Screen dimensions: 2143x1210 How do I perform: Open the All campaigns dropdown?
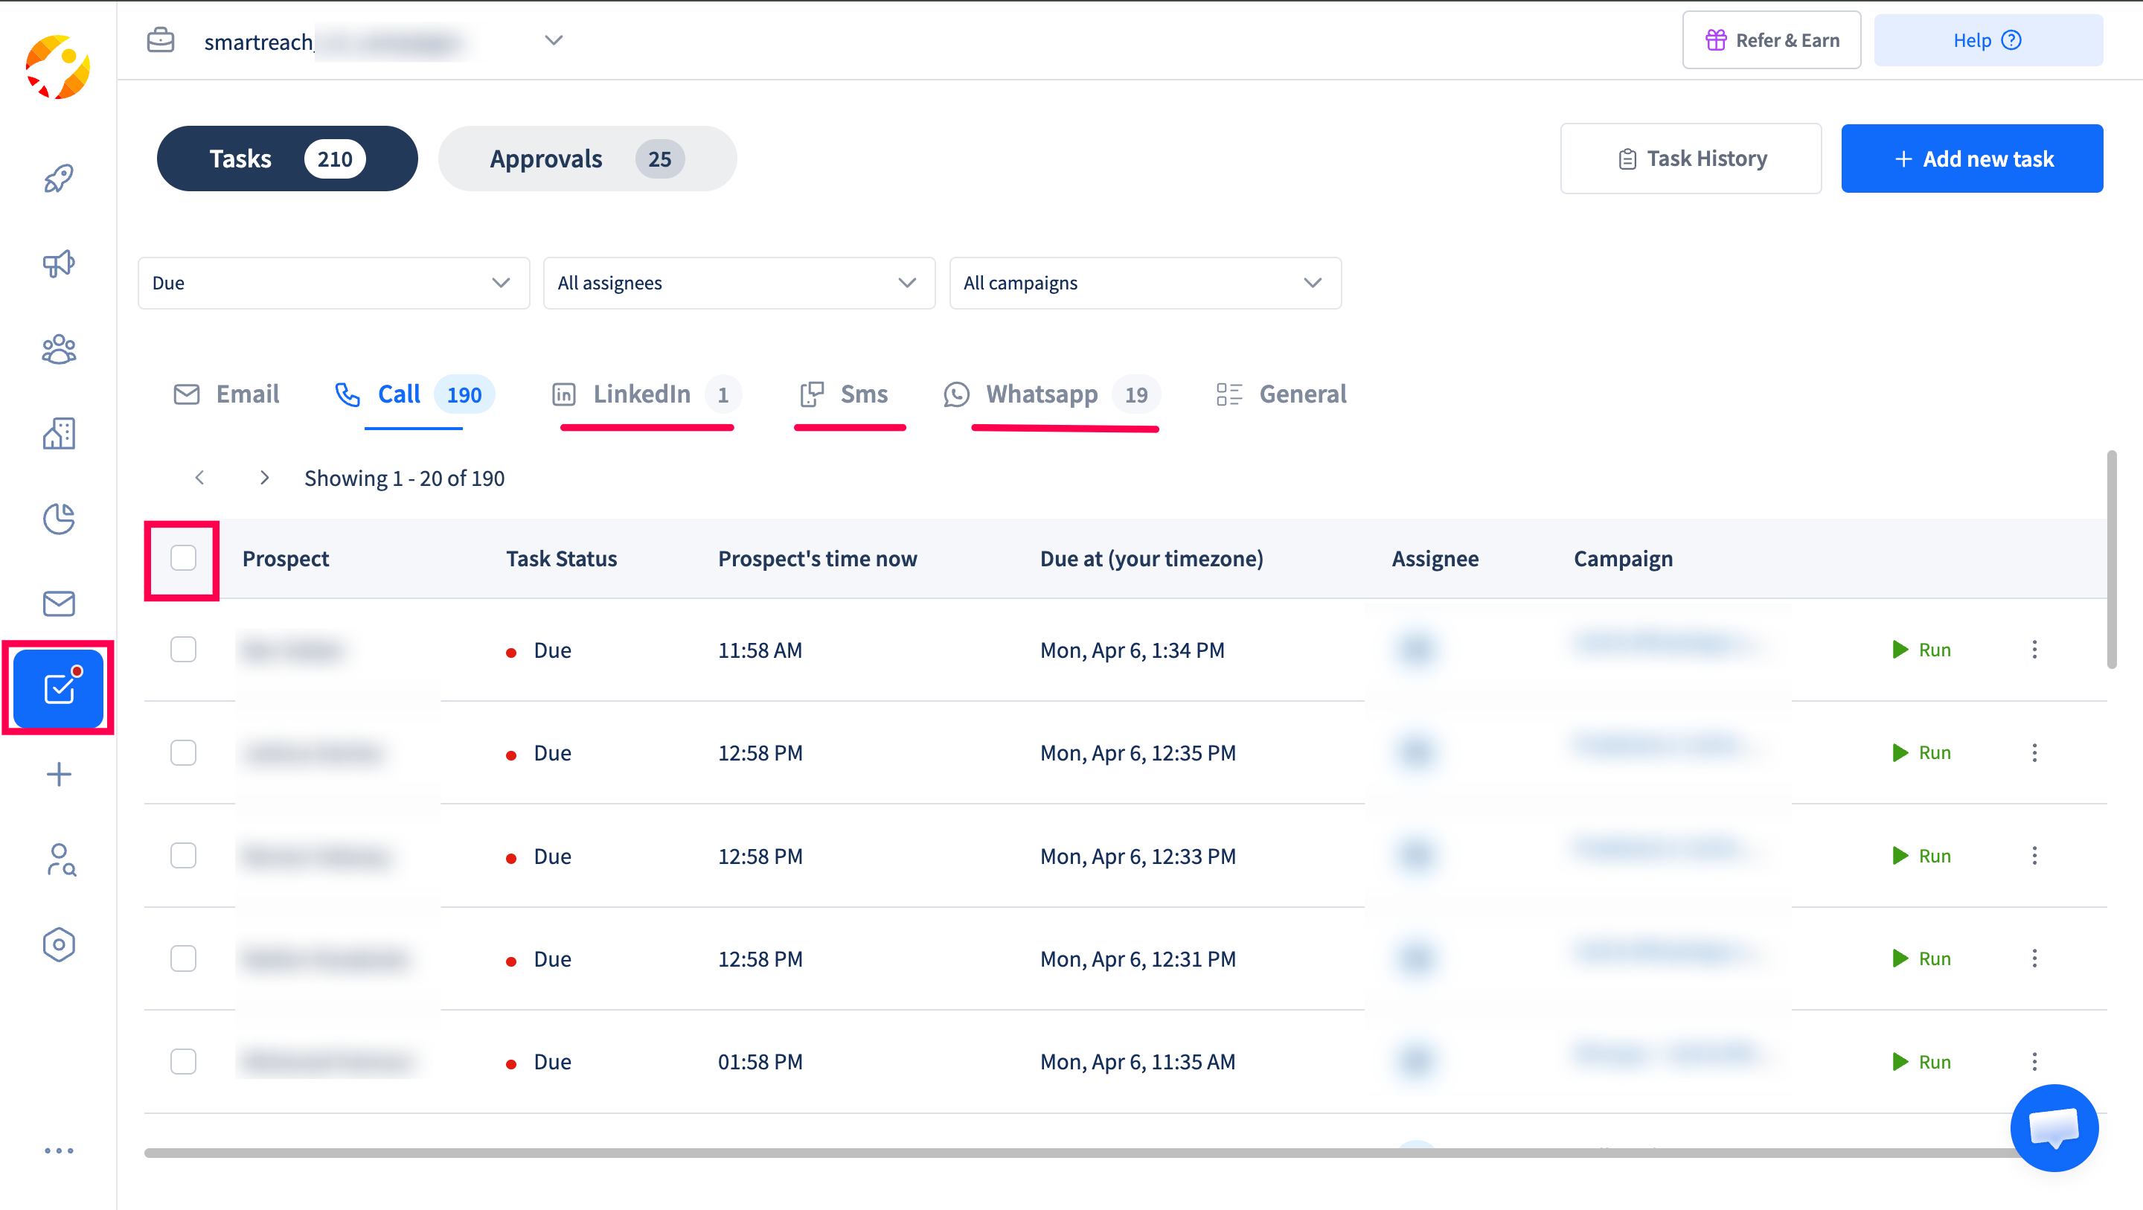[x=1144, y=283]
